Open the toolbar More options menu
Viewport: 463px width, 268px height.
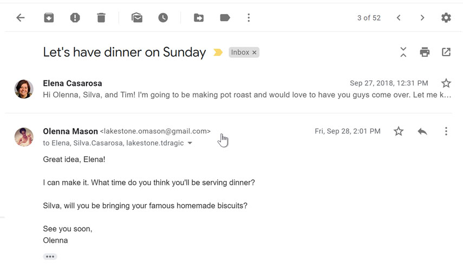249,18
